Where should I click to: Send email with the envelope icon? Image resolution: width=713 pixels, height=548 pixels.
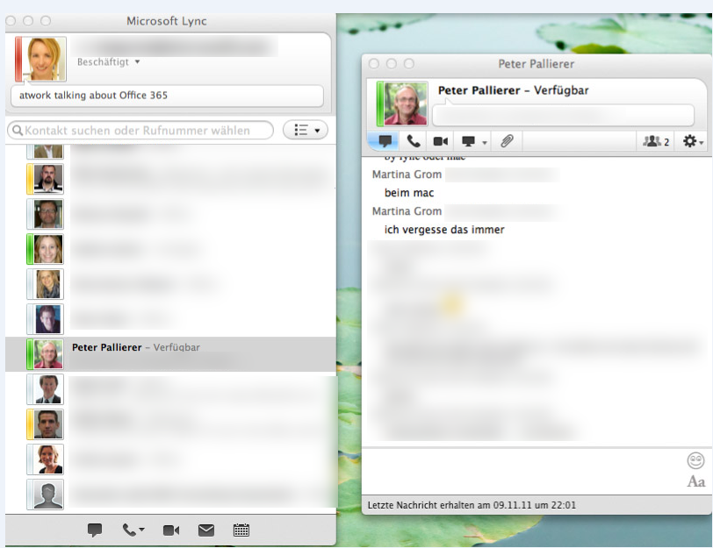pyautogui.click(x=206, y=530)
